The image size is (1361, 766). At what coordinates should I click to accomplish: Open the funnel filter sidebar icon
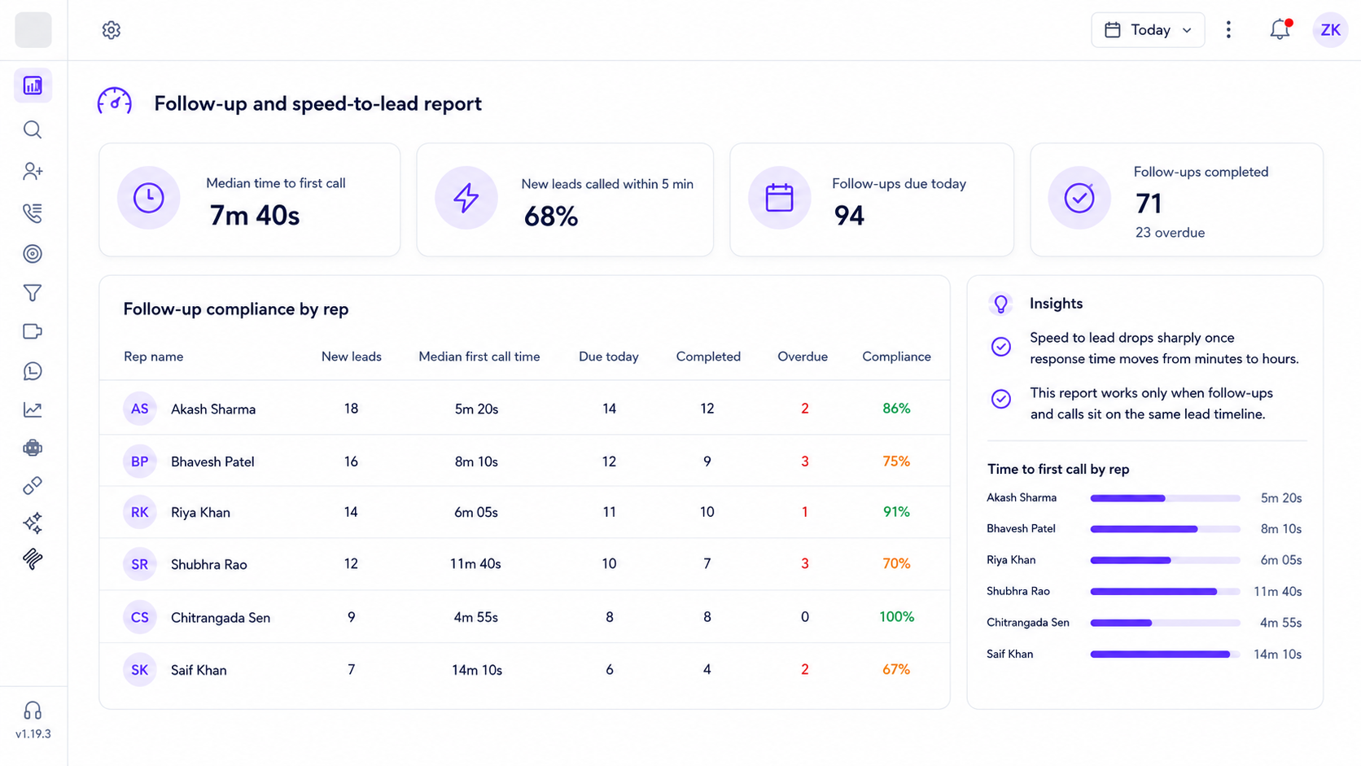[33, 293]
